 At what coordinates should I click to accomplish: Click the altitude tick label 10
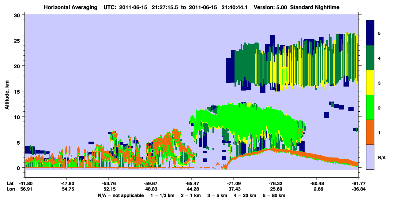18,117
